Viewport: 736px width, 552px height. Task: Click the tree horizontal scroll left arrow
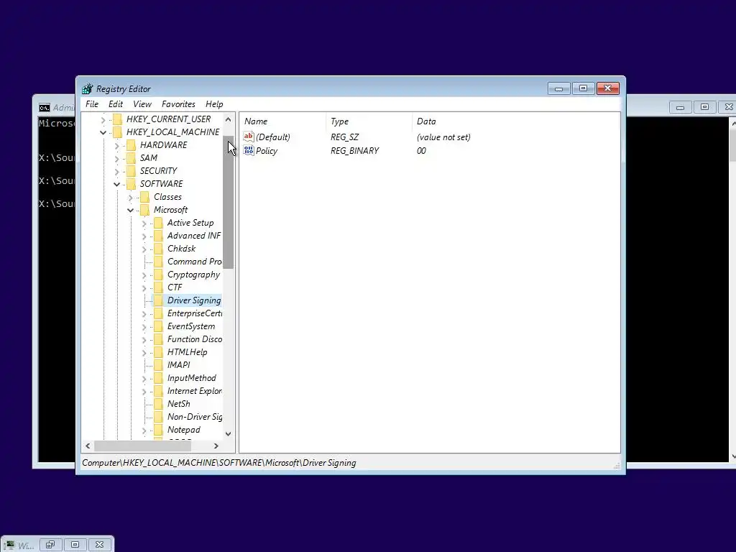88,446
